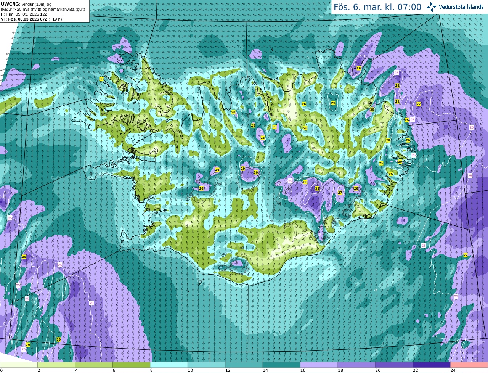The image size is (488, 373).
Task: Click the legend scale tick label '8'
Action: click(x=151, y=370)
